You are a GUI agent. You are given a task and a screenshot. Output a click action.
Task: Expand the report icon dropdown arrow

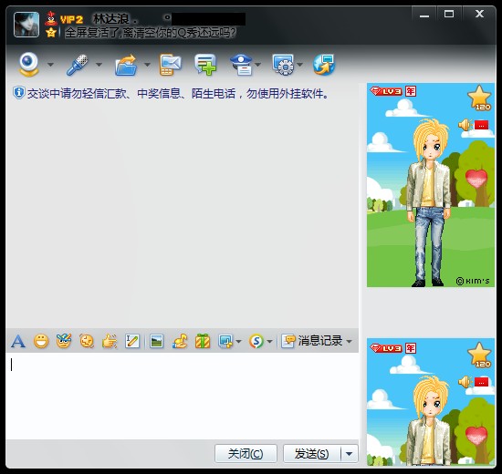tap(258, 65)
